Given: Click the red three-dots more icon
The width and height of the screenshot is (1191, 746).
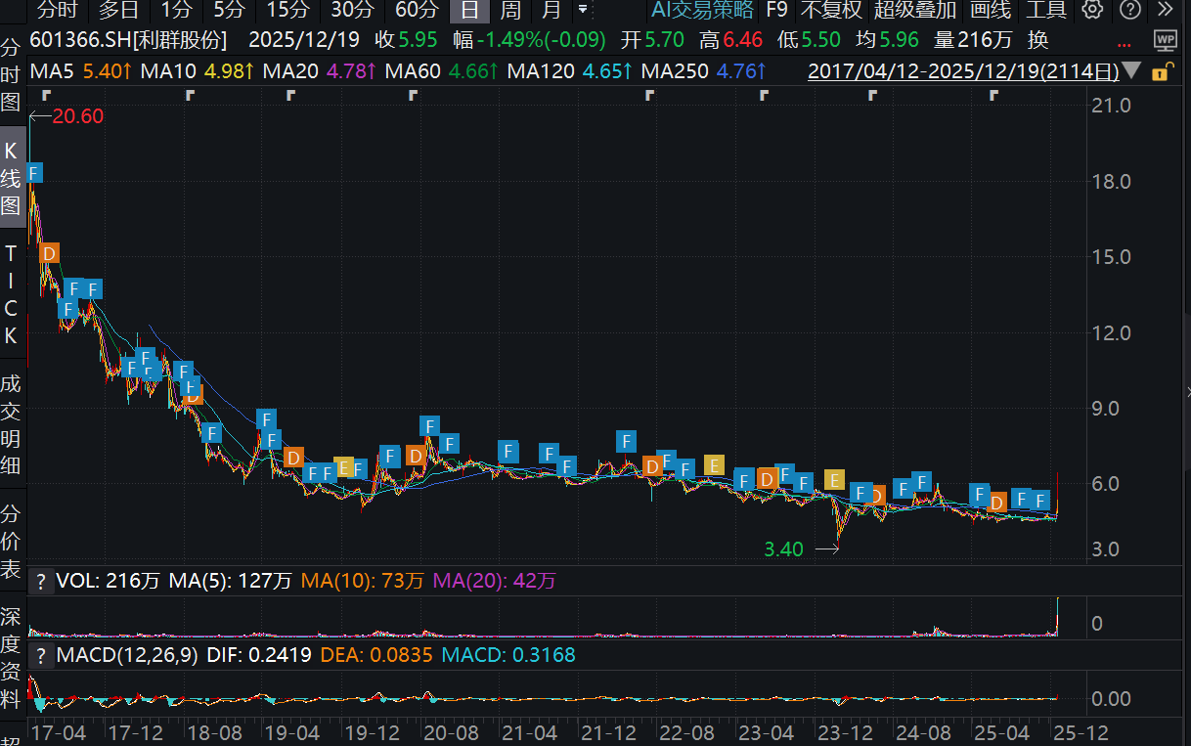Looking at the screenshot, I should coord(1125,45).
